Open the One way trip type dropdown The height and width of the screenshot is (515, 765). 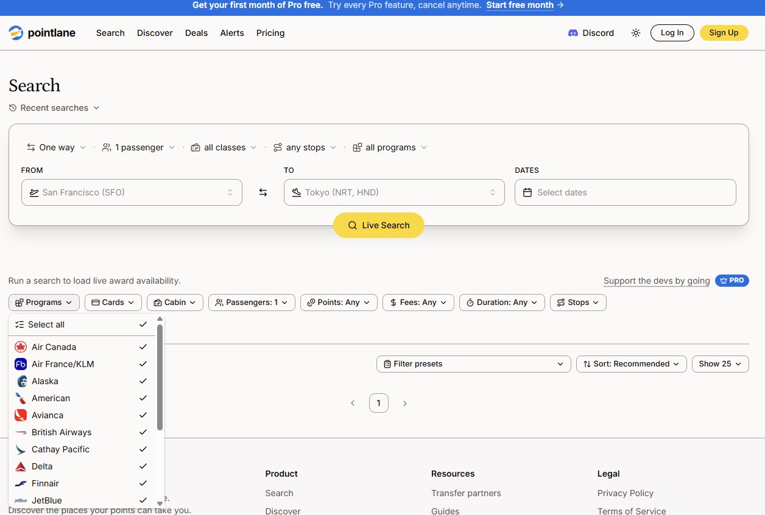click(x=56, y=147)
